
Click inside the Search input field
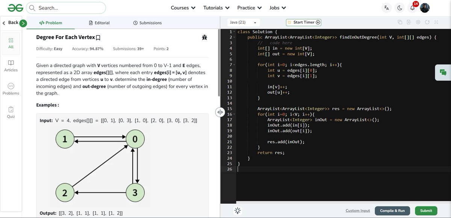coord(66,8)
